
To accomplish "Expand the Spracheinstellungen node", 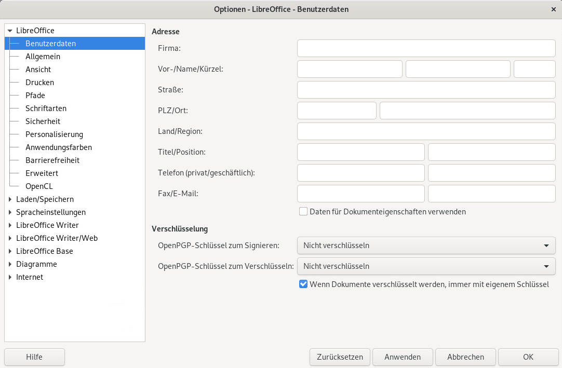I will coord(10,212).
